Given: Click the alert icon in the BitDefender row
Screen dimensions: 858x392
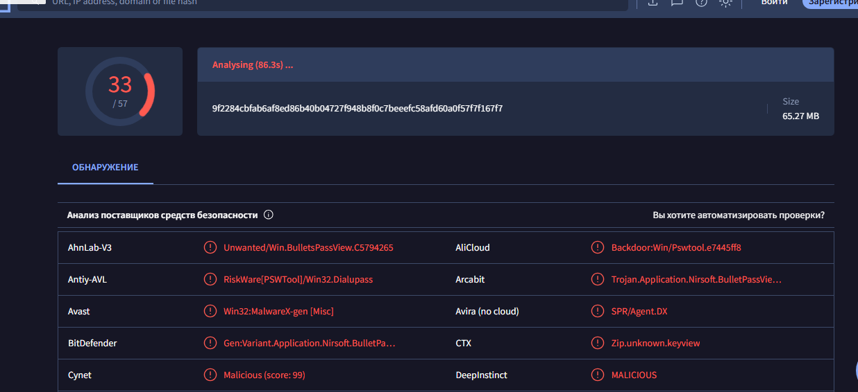Looking at the screenshot, I should tap(210, 343).
